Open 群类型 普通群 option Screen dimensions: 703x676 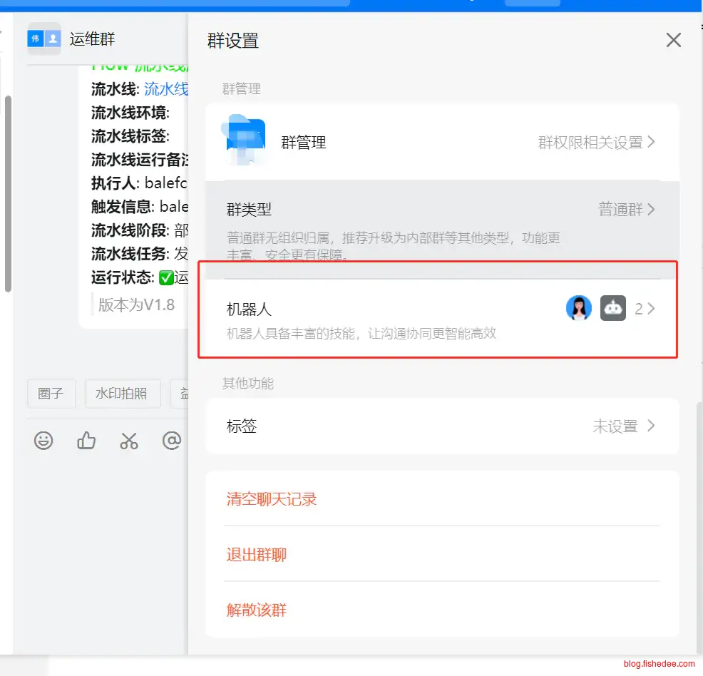[626, 210]
